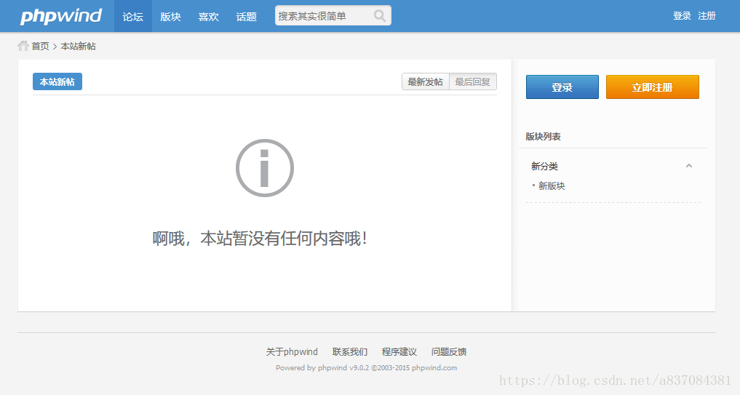Viewport: 740px width, 395px height.
Task: Switch to the 最新发帖 tab
Action: click(425, 81)
